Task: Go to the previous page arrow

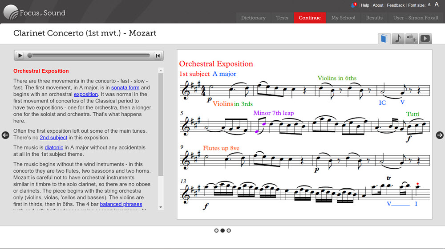Action: tap(5, 135)
